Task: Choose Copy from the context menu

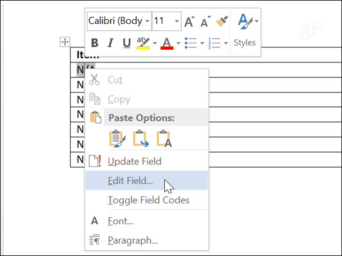Action: [x=147, y=99]
